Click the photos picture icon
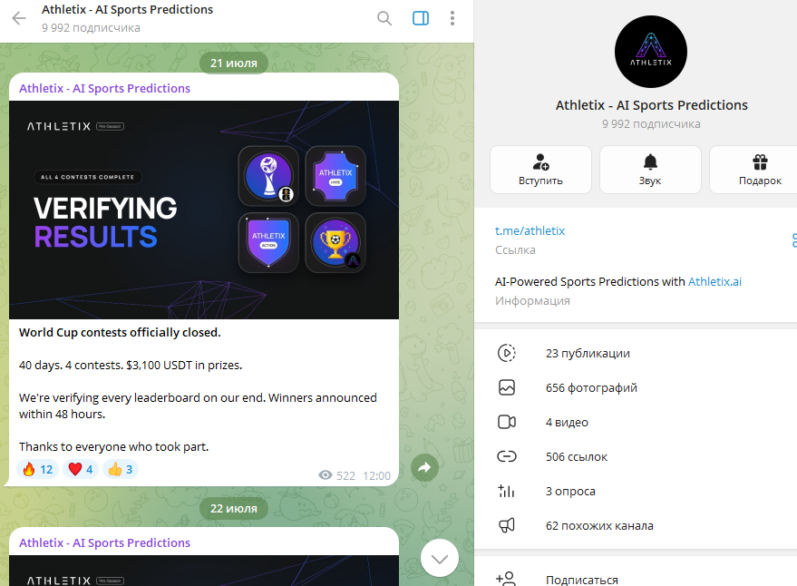Image resolution: width=797 pixels, height=586 pixels. tap(506, 387)
